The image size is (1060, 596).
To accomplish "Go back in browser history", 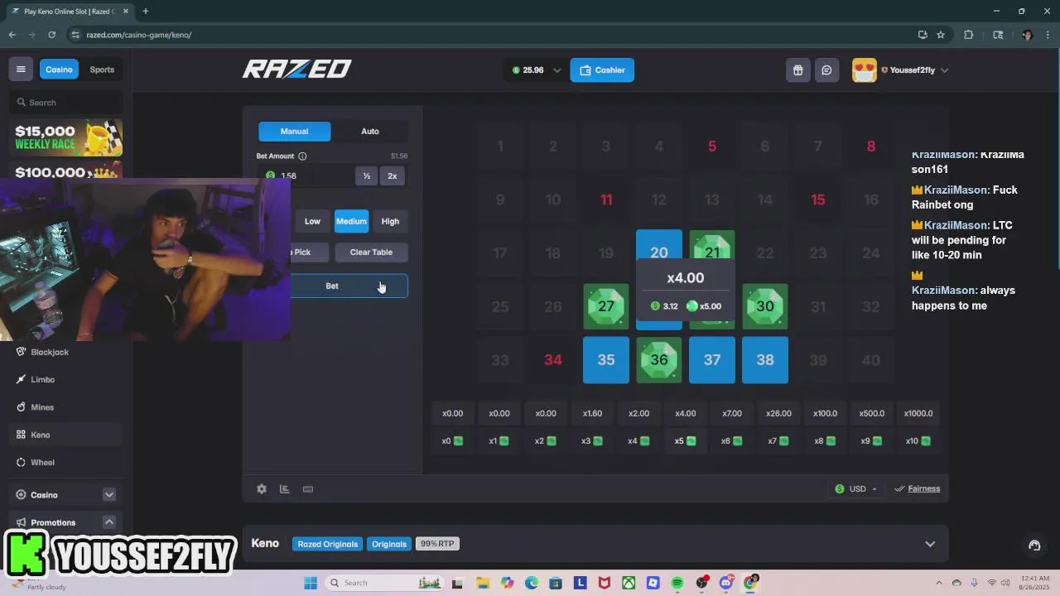I will pyautogui.click(x=12, y=35).
